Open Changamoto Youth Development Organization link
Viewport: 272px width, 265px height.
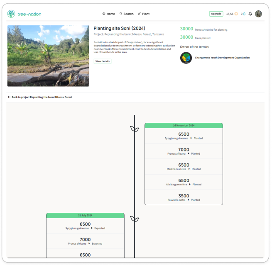pos(222,58)
